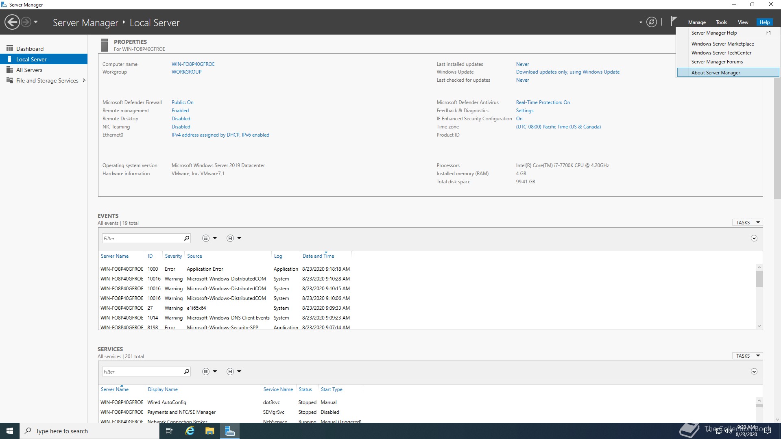Screen dimensions: 781x439
Task: Select Server Manager Help menu entry
Action: coord(728,33)
